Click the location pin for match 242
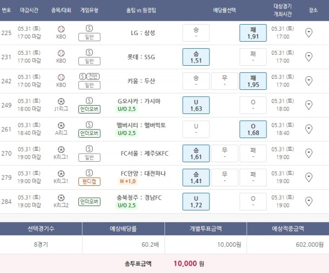 coord(308,81)
